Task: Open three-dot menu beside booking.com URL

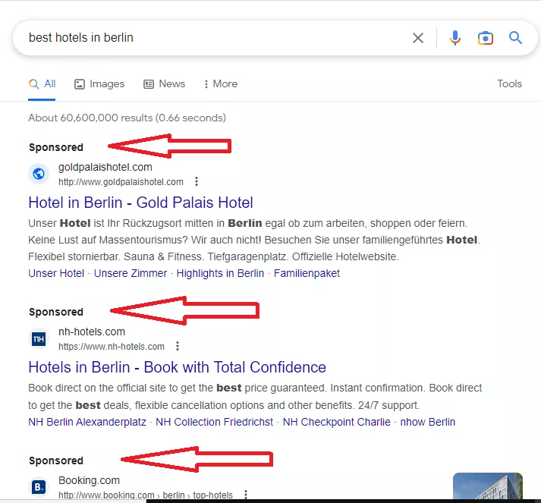Action: coord(246,495)
